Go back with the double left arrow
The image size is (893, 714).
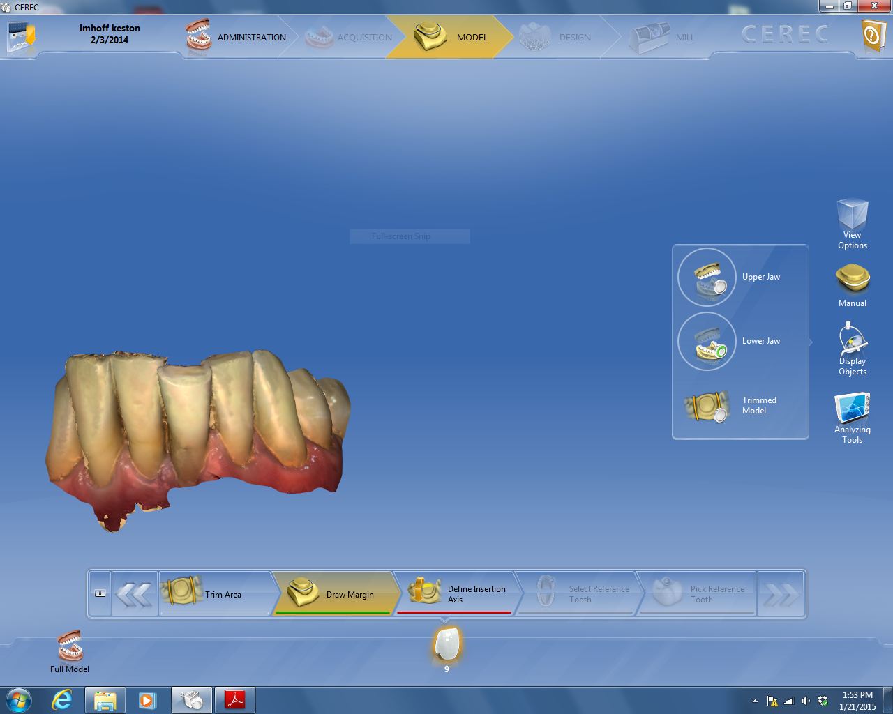tap(133, 595)
